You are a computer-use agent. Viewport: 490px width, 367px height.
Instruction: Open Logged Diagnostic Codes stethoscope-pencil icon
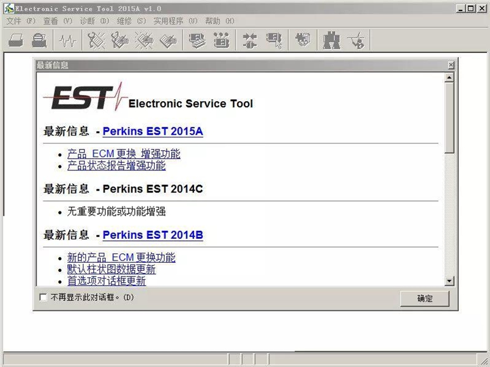(x=120, y=40)
